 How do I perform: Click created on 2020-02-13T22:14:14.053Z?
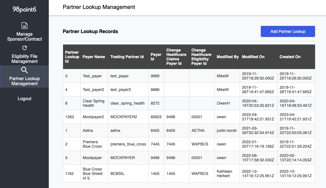tap(296, 158)
